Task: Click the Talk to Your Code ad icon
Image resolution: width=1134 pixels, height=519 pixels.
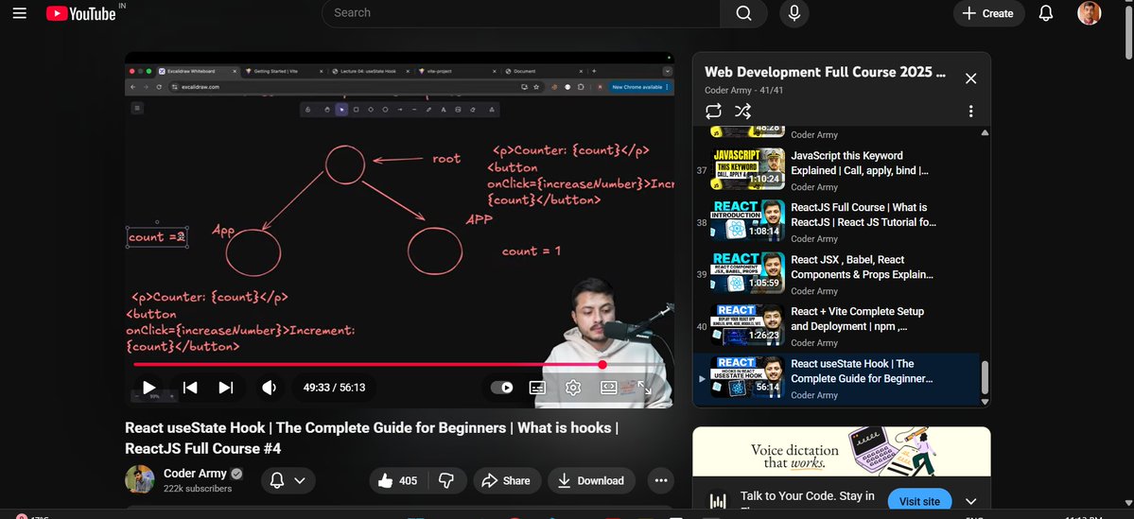Action: (x=718, y=501)
